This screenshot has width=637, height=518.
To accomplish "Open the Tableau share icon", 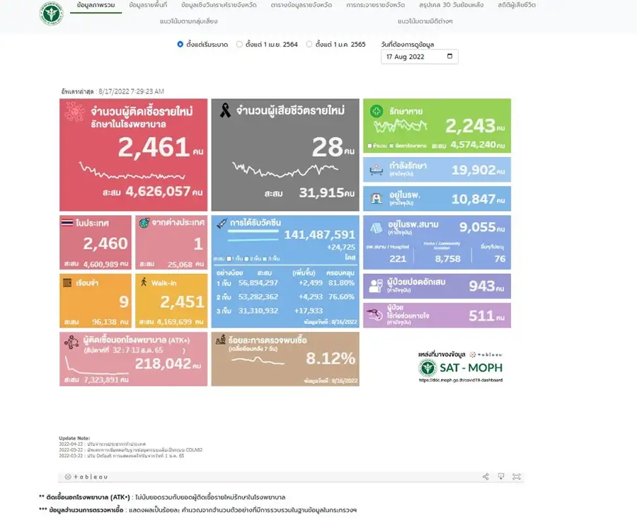I will click(x=486, y=476).
